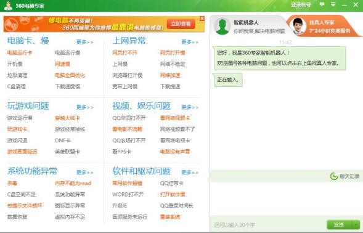This screenshot has height=233, width=363.
Task: Expand 更多 for 上网异常 section
Action: 190,42
